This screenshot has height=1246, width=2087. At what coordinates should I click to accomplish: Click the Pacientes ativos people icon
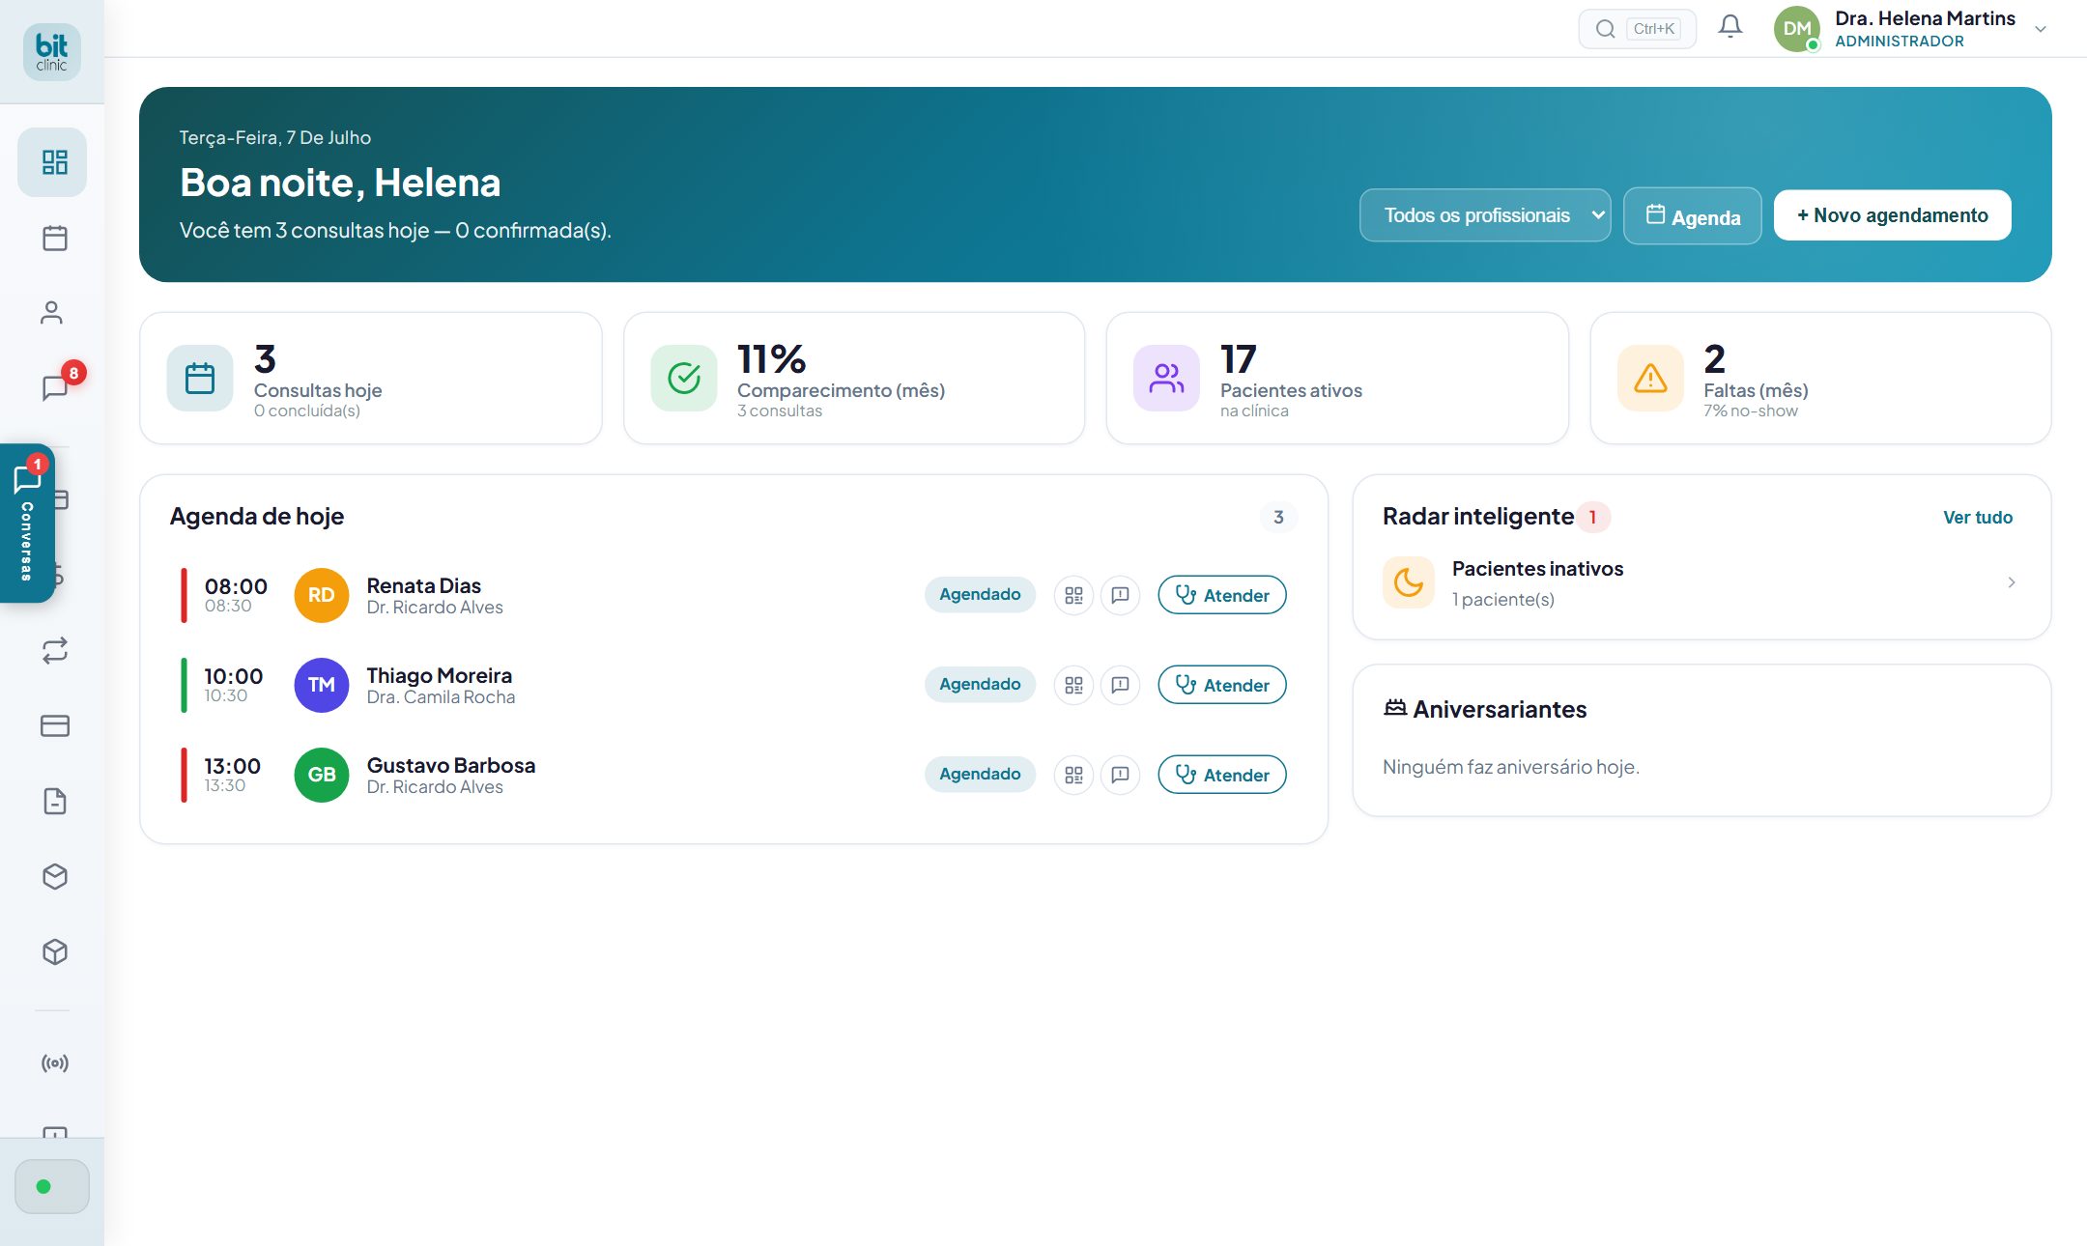[1166, 378]
